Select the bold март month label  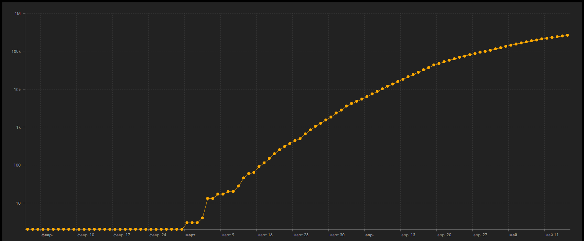click(190, 235)
